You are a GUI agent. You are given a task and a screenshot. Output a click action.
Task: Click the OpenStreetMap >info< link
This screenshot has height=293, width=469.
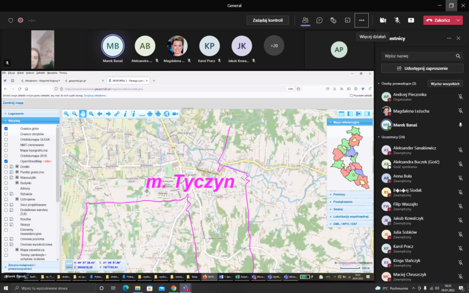coord(47,161)
